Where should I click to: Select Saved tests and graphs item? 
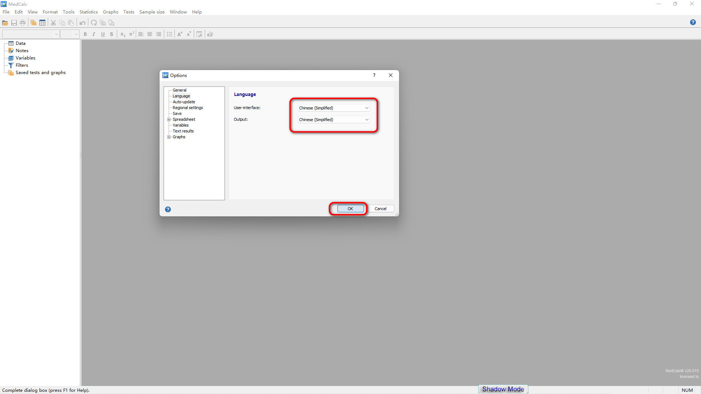click(41, 73)
